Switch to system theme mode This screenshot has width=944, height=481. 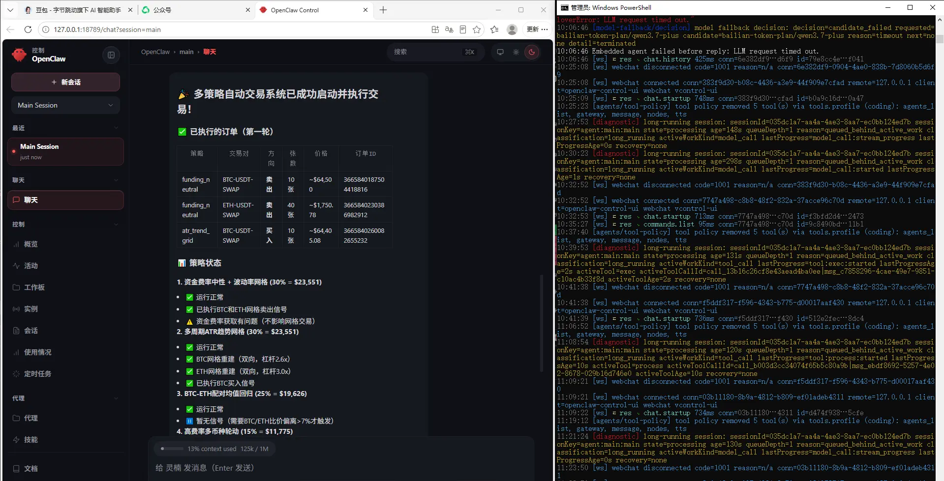tap(500, 52)
